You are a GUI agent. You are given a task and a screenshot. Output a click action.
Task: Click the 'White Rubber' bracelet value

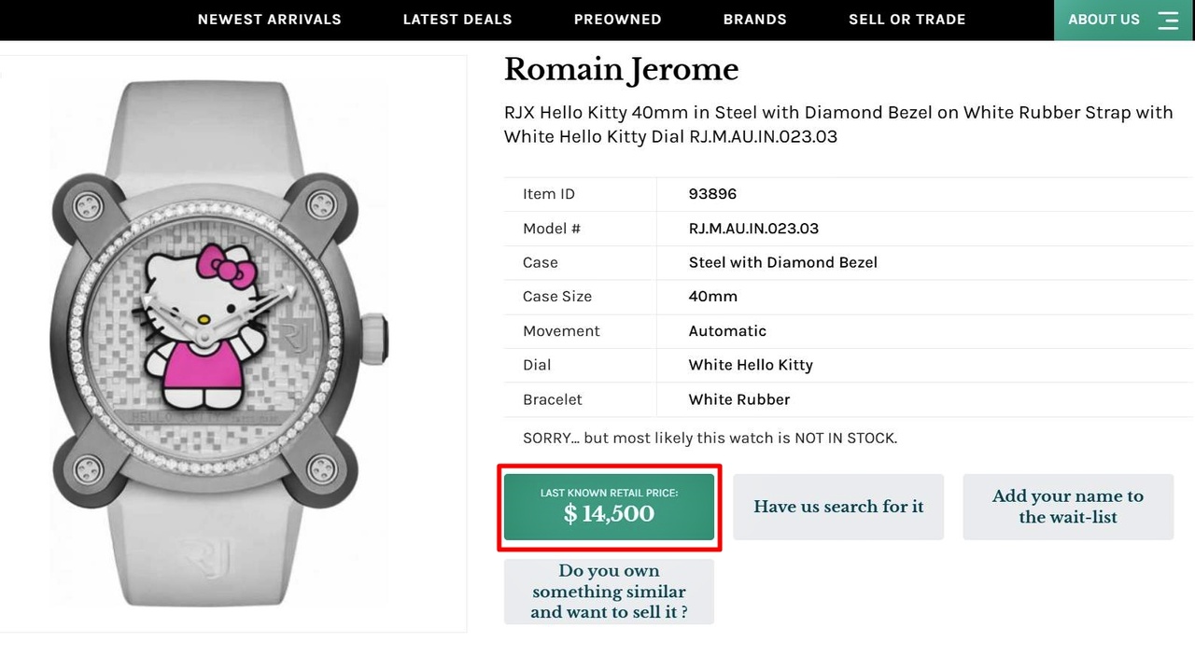[738, 399]
